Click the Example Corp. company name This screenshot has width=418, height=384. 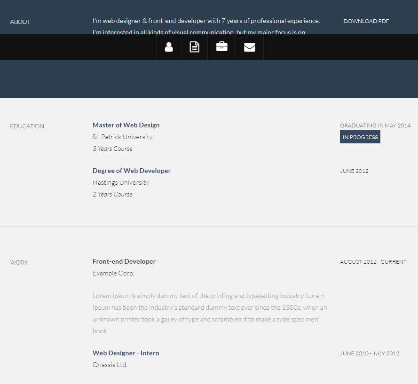(113, 273)
